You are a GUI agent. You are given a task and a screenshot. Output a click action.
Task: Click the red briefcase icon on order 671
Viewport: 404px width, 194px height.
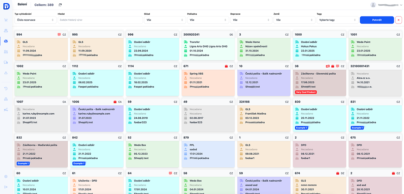(x=226, y=66)
